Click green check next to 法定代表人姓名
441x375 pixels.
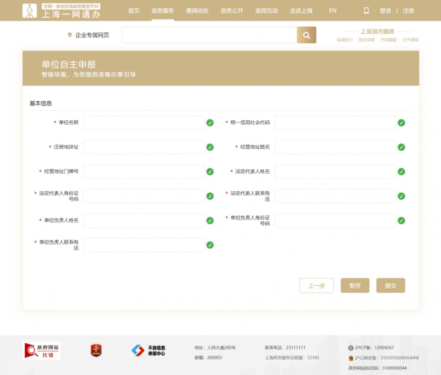pos(401,172)
